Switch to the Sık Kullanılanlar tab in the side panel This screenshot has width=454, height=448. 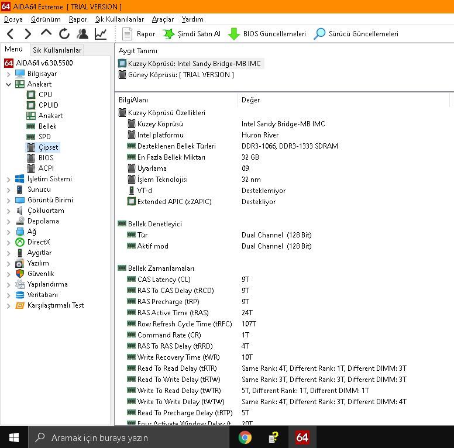(x=57, y=50)
